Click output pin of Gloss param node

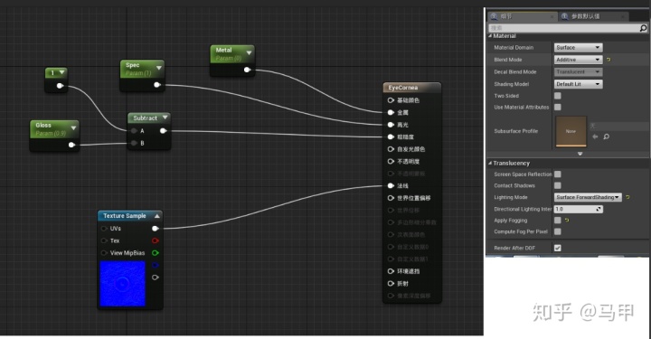tap(71, 145)
